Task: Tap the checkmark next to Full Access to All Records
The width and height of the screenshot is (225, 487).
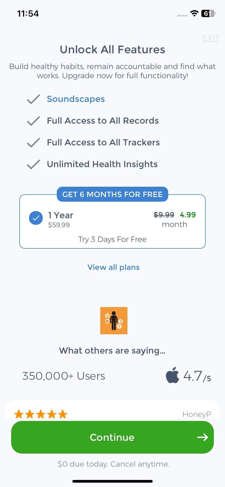Action: click(x=33, y=121)
